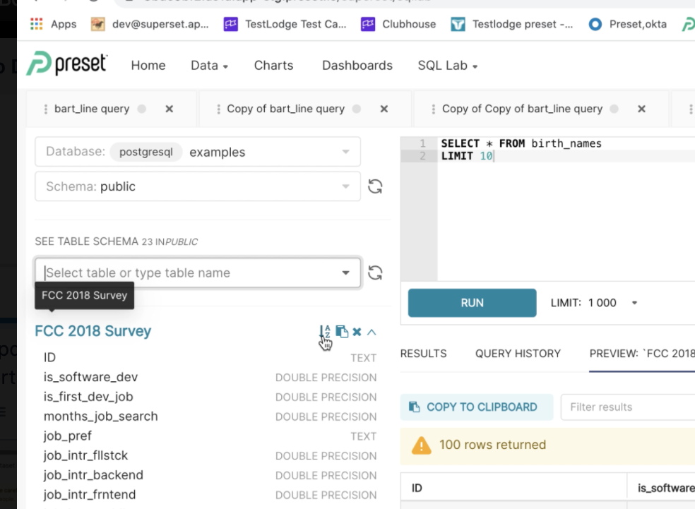Open SQL Lab menu

(448, 66)
